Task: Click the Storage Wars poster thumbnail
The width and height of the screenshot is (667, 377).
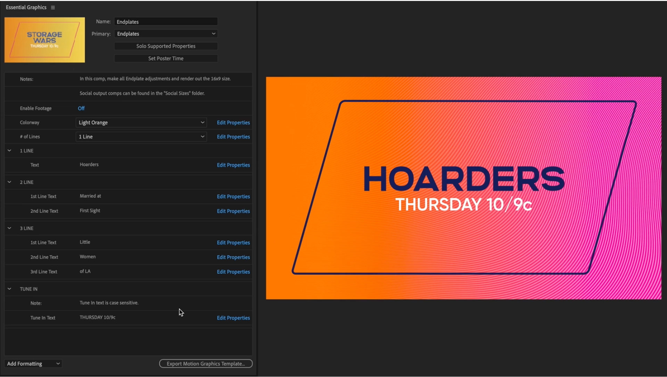Action: pos(44,40)
